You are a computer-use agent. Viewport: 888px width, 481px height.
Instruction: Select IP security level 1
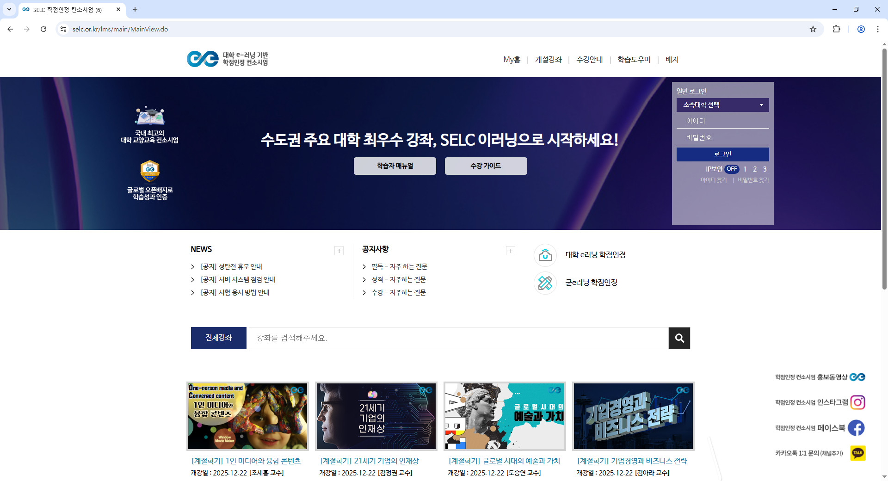tap(745, 169)
